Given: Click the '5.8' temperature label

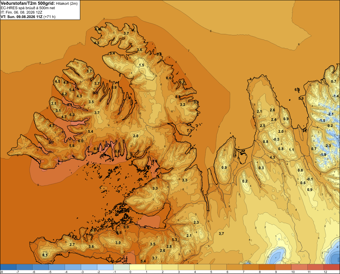Looking at the screenshot, I should pyautogui.click(x=72, y=146).
